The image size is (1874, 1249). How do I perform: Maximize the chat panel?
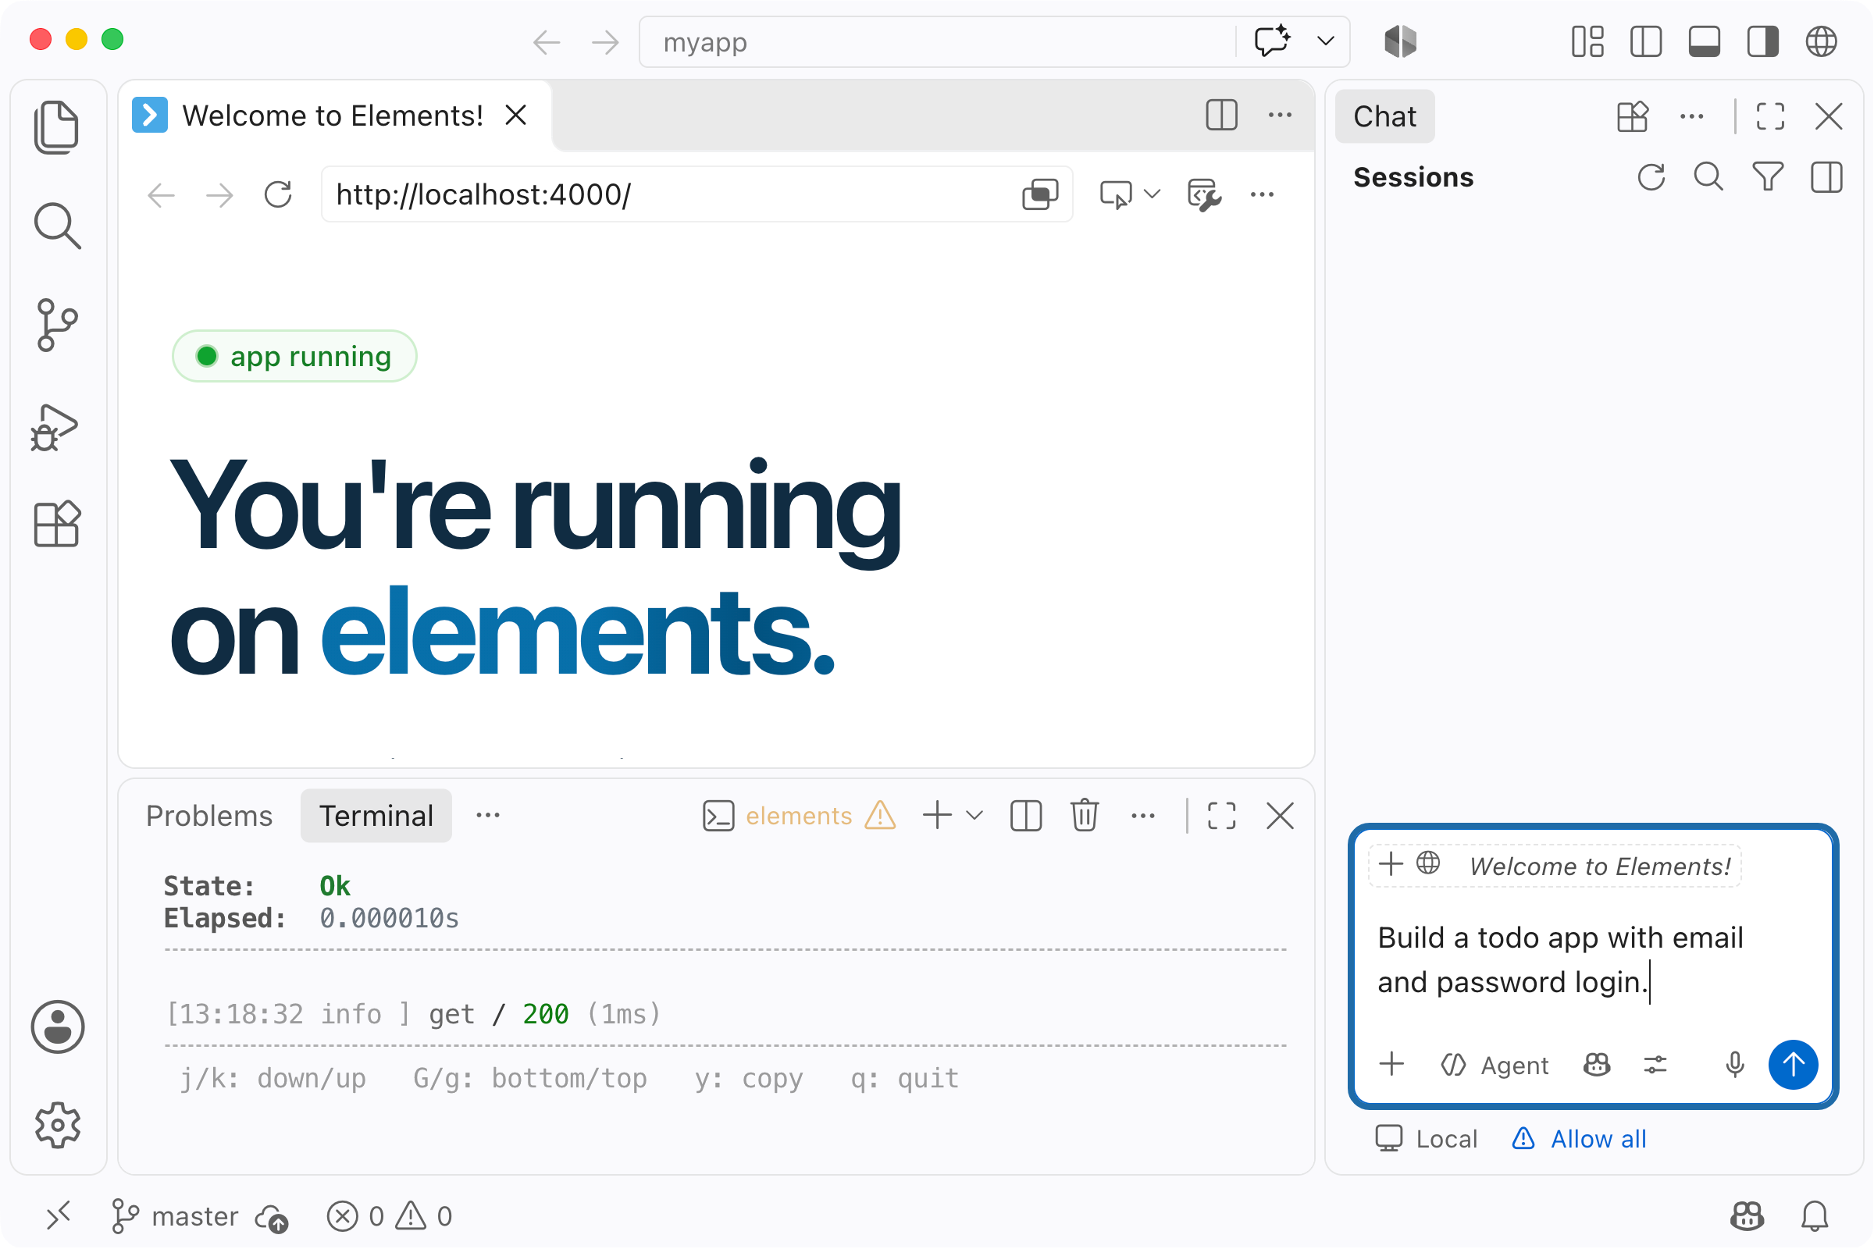tap(1770, 116)
